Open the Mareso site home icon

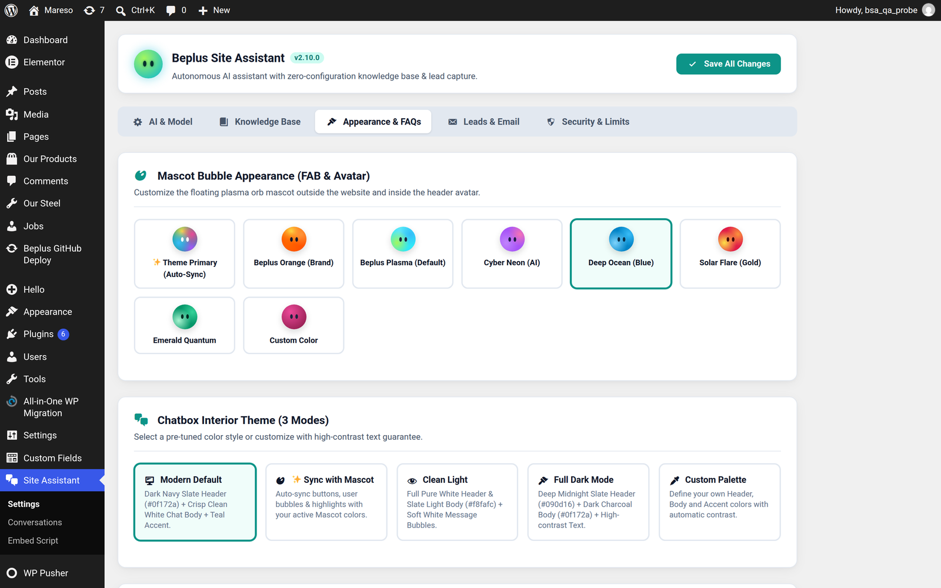pos(34,10)
